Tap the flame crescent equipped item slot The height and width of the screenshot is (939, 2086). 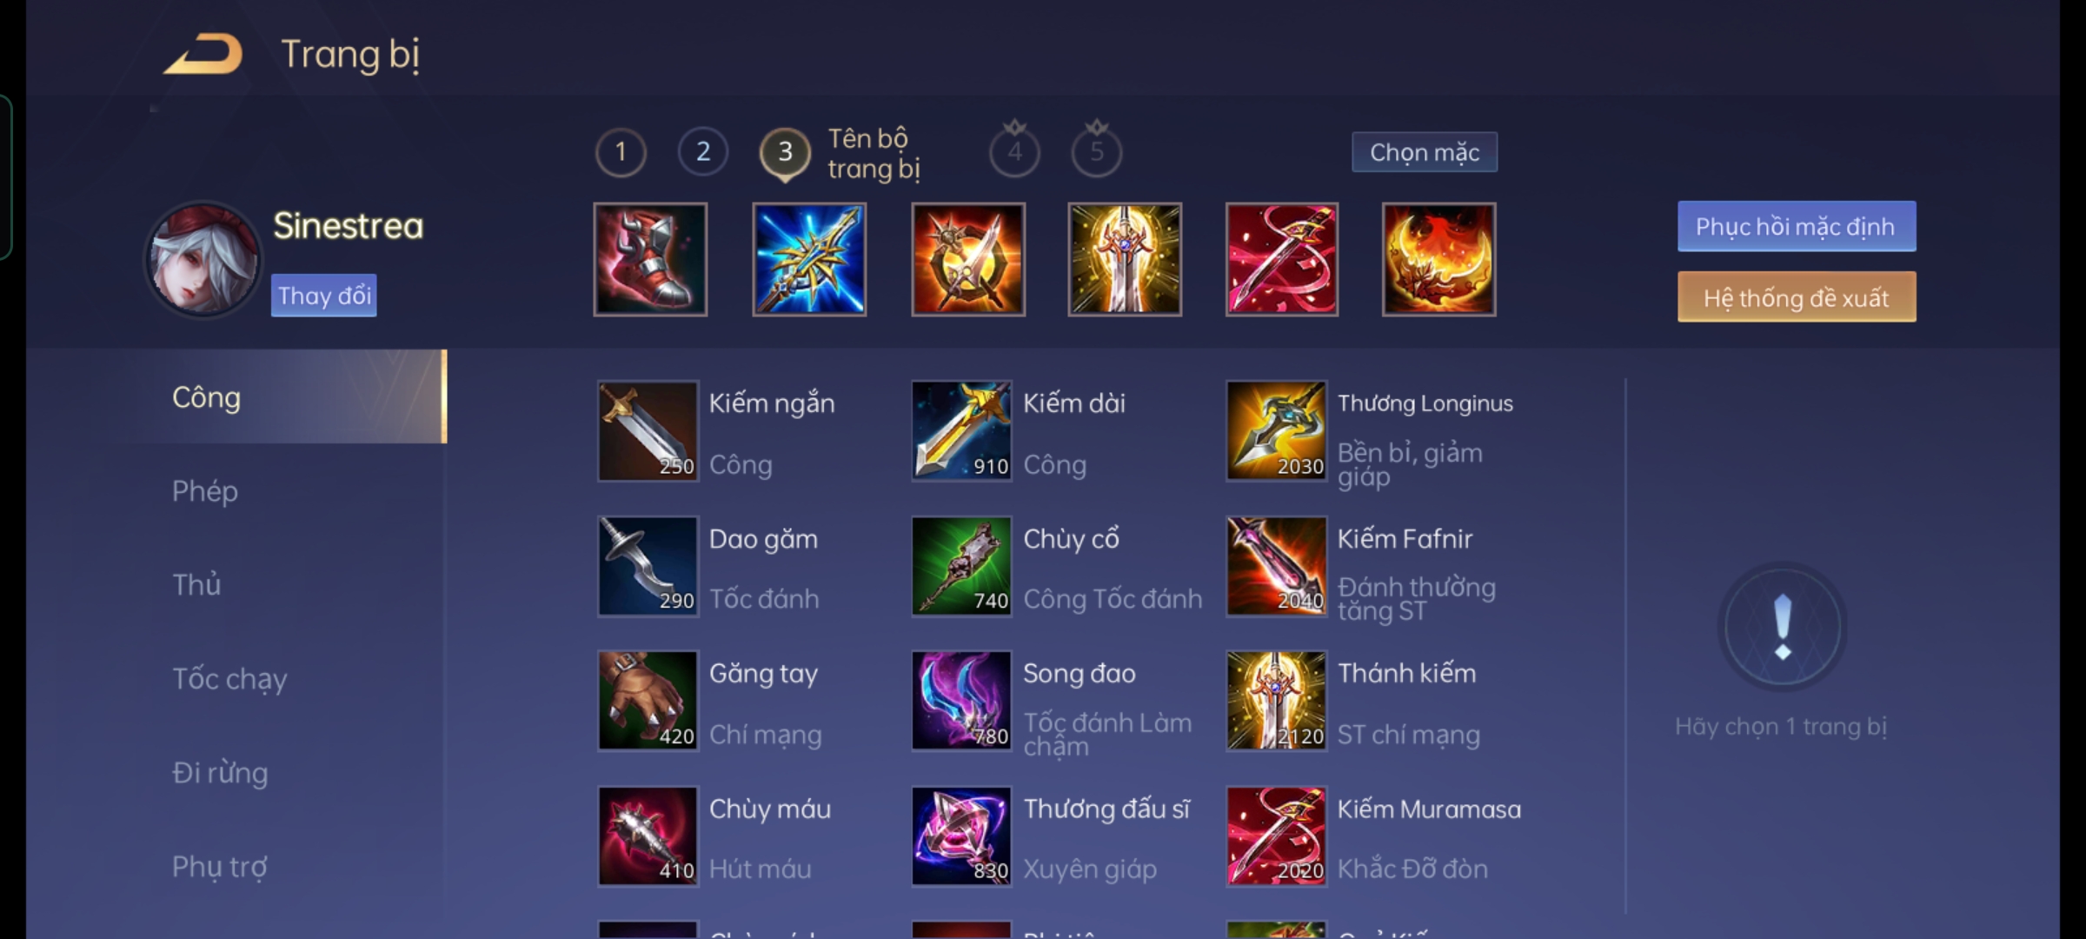(x=1439, y=259)
